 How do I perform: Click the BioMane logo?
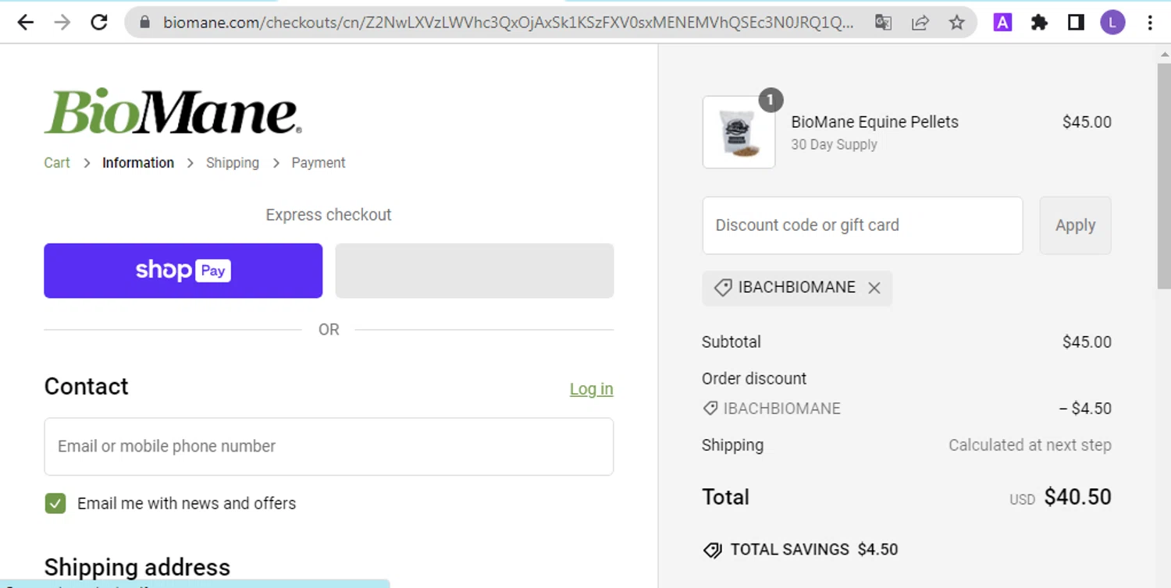pos(173,112)
